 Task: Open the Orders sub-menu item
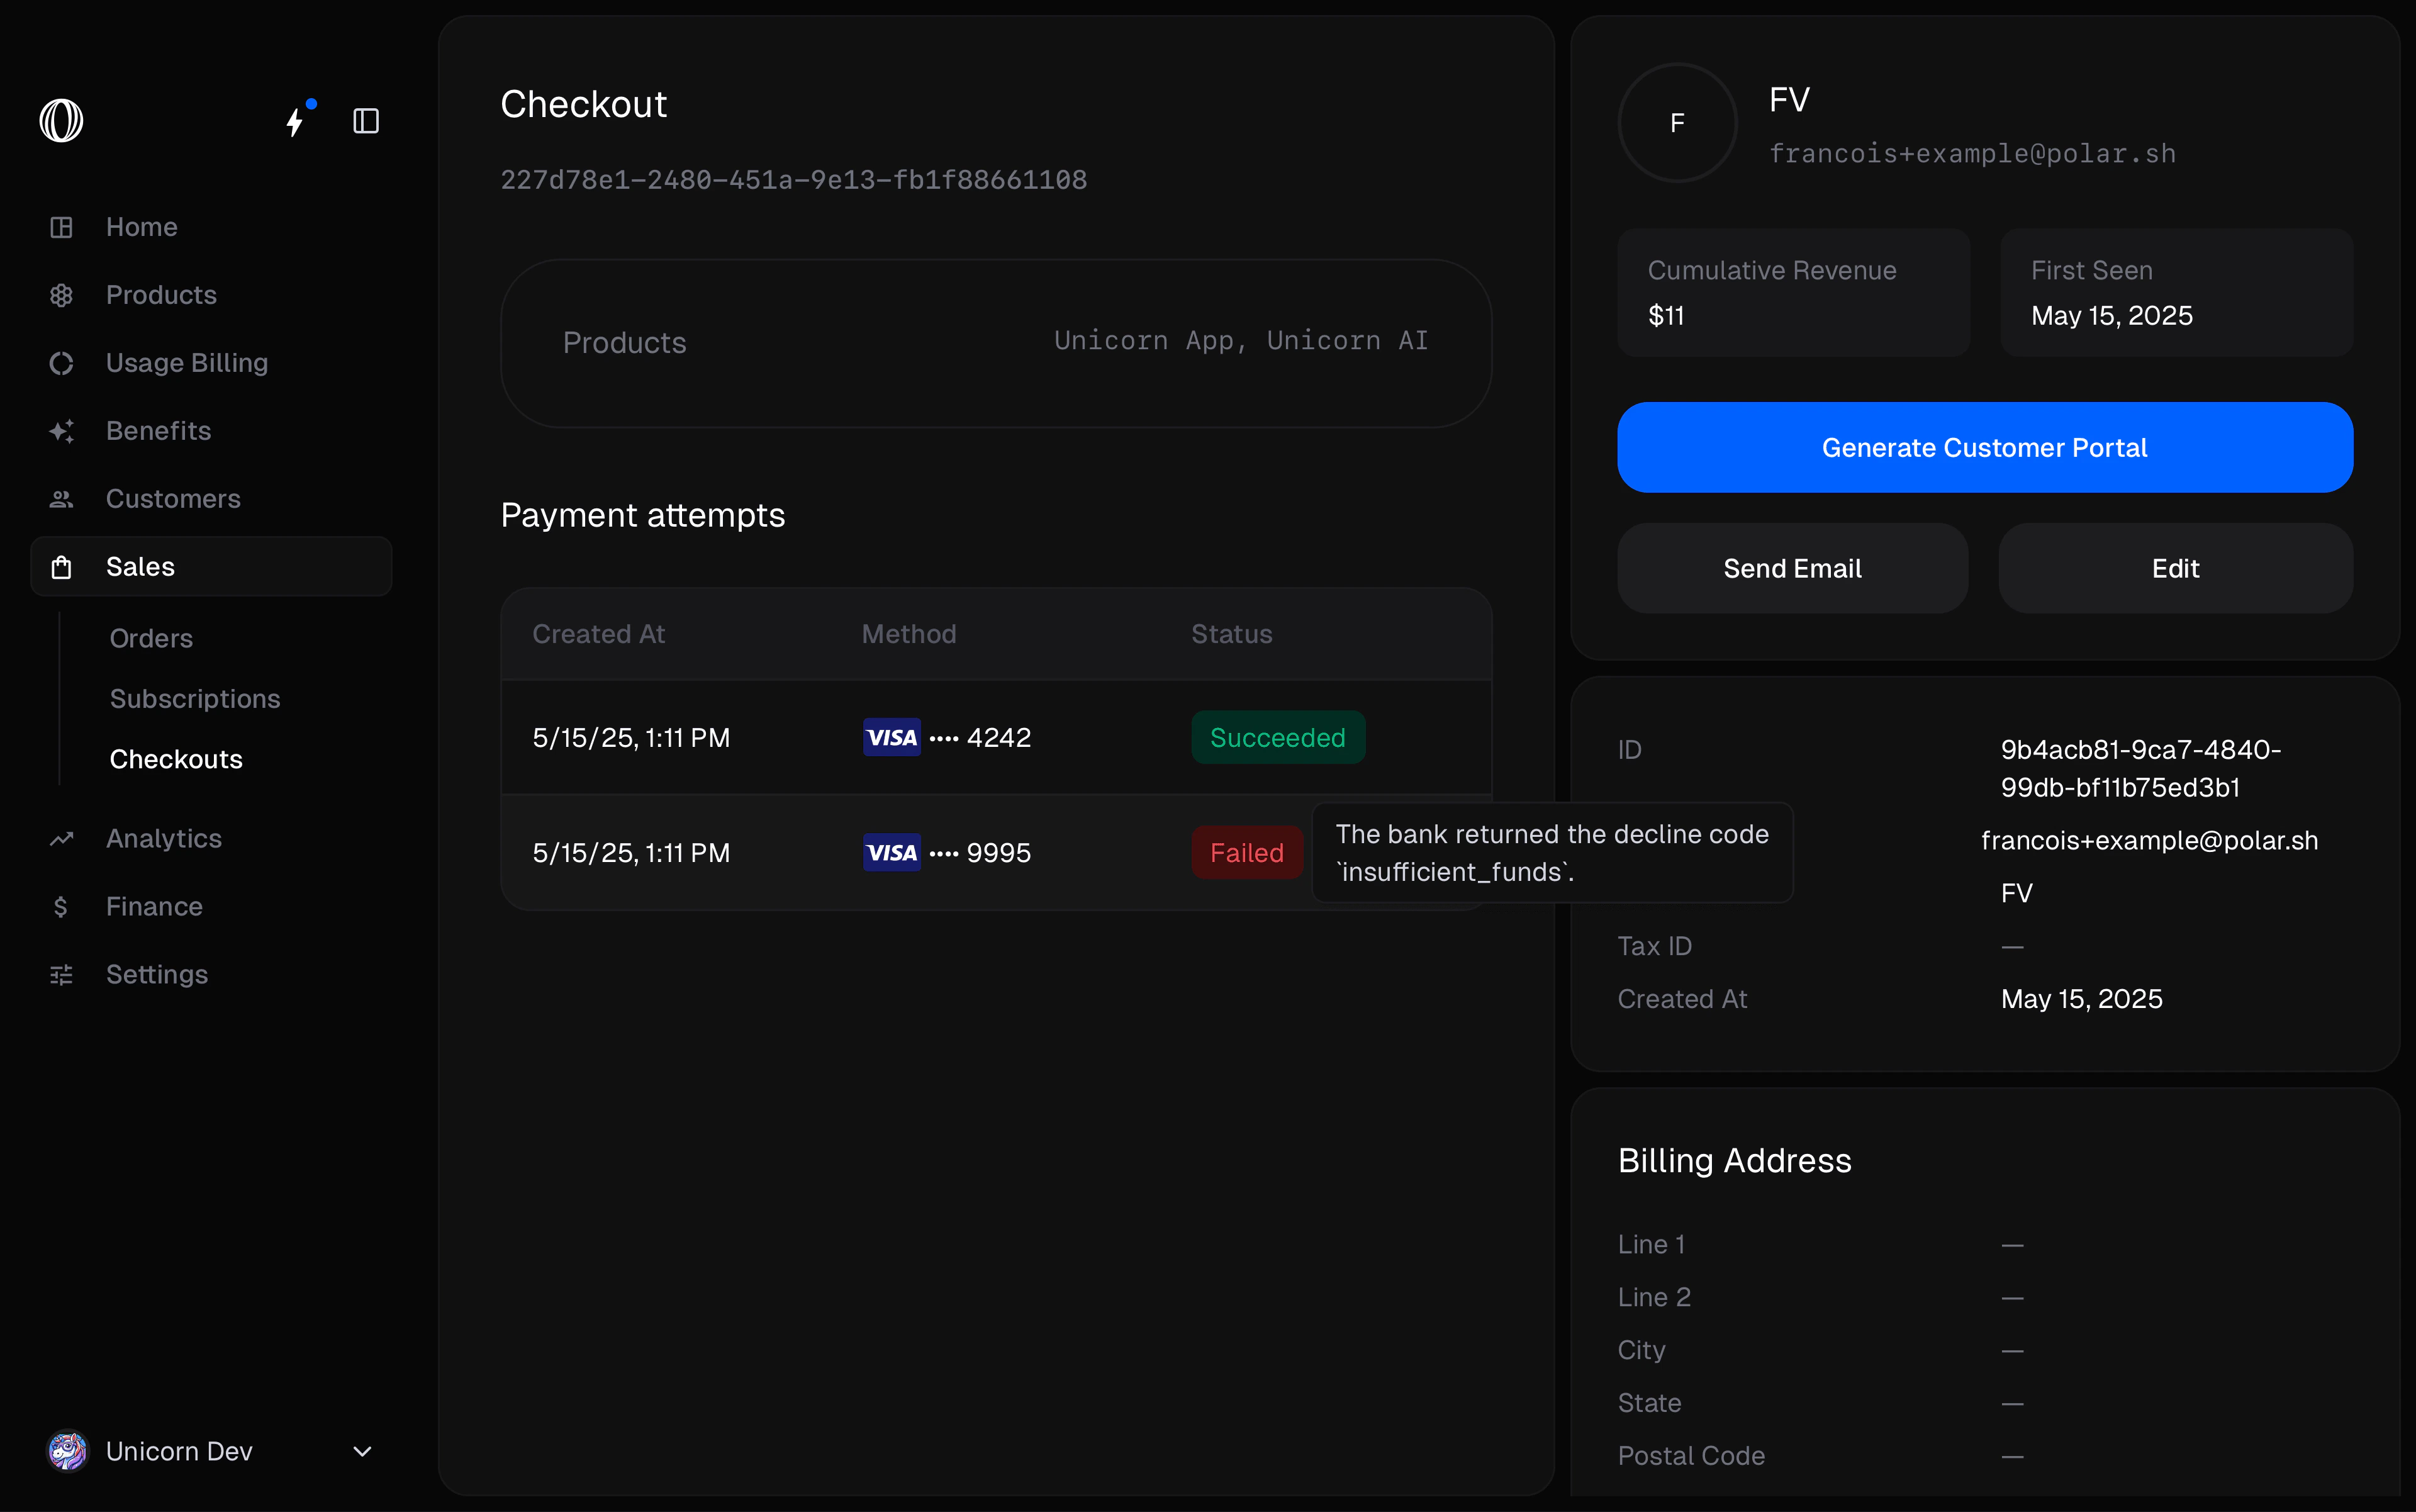point(151,639)
